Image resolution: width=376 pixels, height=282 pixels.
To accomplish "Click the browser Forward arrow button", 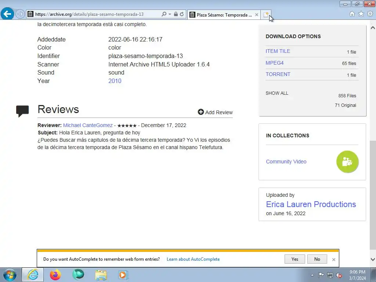I will pos(20,14).
